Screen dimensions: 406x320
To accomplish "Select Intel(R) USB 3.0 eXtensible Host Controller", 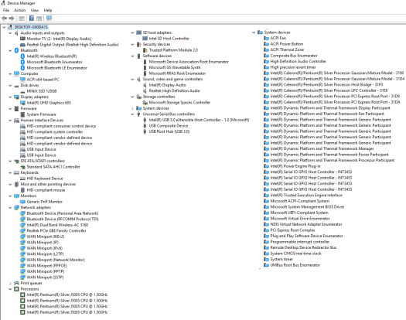I will pyautogui.click(x=199, y=120).
